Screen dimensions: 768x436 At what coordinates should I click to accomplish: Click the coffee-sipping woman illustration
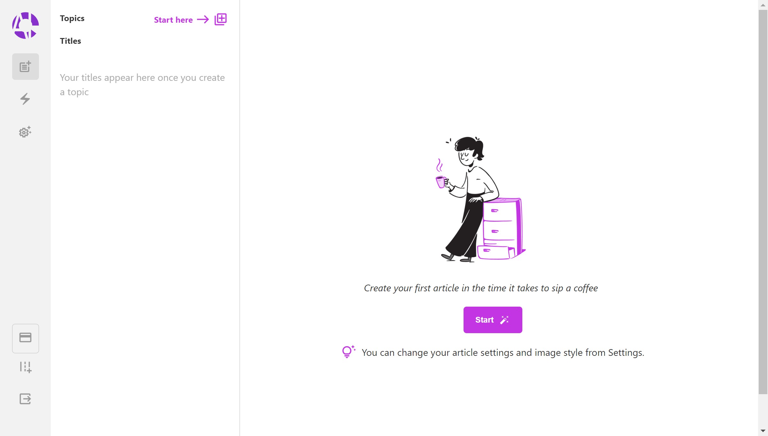(481, 199)
